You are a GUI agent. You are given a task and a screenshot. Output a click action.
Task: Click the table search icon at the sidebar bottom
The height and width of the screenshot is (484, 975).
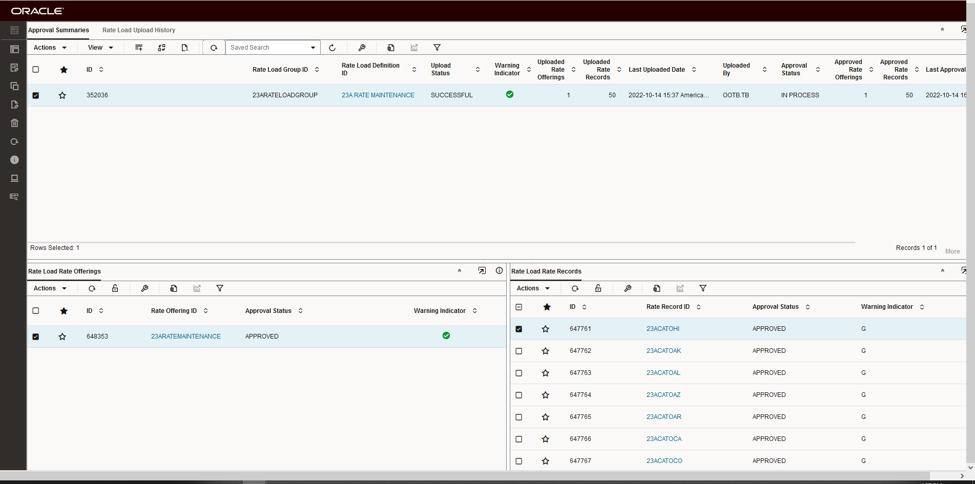point(14,197)
